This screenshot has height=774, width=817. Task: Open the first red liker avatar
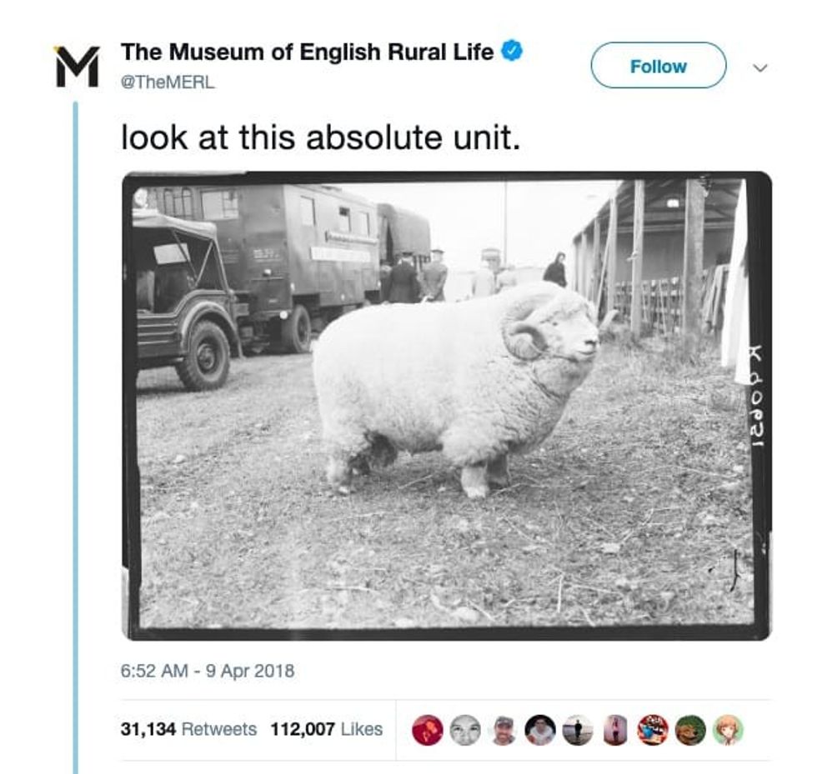(427, 730)
